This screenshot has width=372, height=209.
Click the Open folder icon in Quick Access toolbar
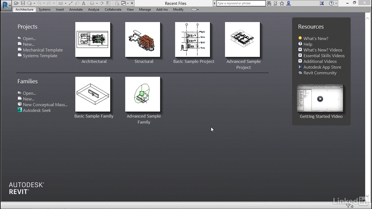click(x=16, y=3)
